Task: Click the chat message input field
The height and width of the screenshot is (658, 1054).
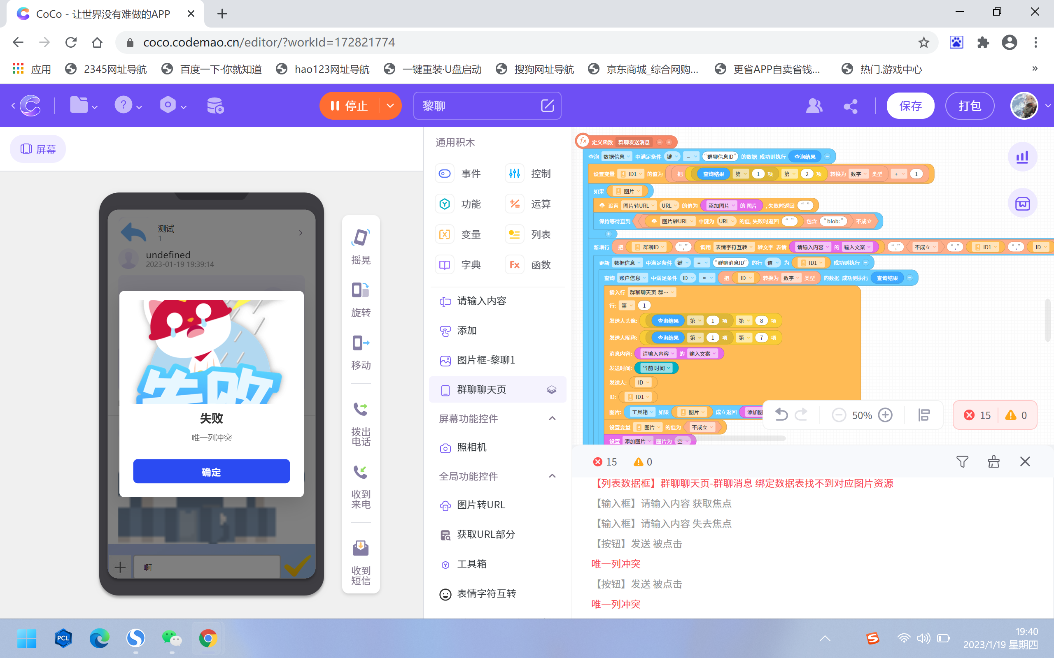Action: [x=207, y=567]
